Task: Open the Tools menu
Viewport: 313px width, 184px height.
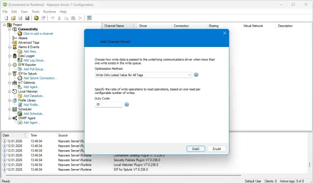Action: tap(36, 12)
